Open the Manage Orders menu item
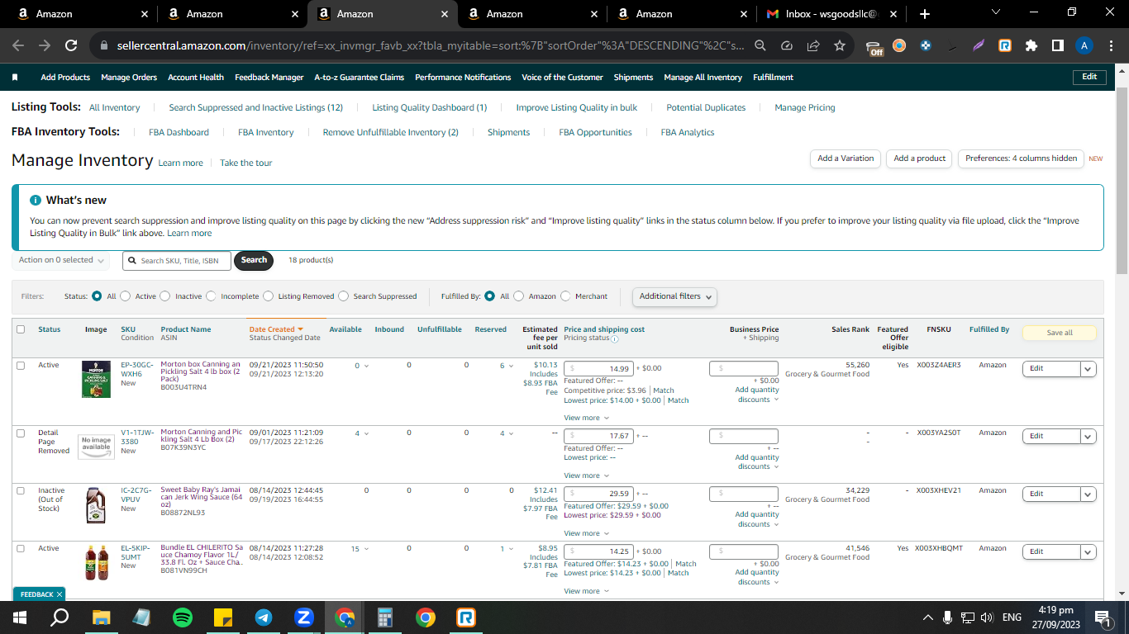 pos(129,78)
